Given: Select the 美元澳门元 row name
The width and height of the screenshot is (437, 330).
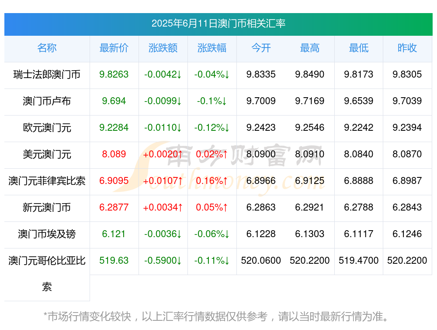Looking at the screenshot, I should point(47,154).
